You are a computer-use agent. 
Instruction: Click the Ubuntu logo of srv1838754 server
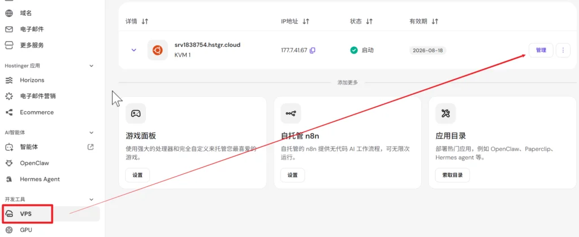tap(157, 50)
